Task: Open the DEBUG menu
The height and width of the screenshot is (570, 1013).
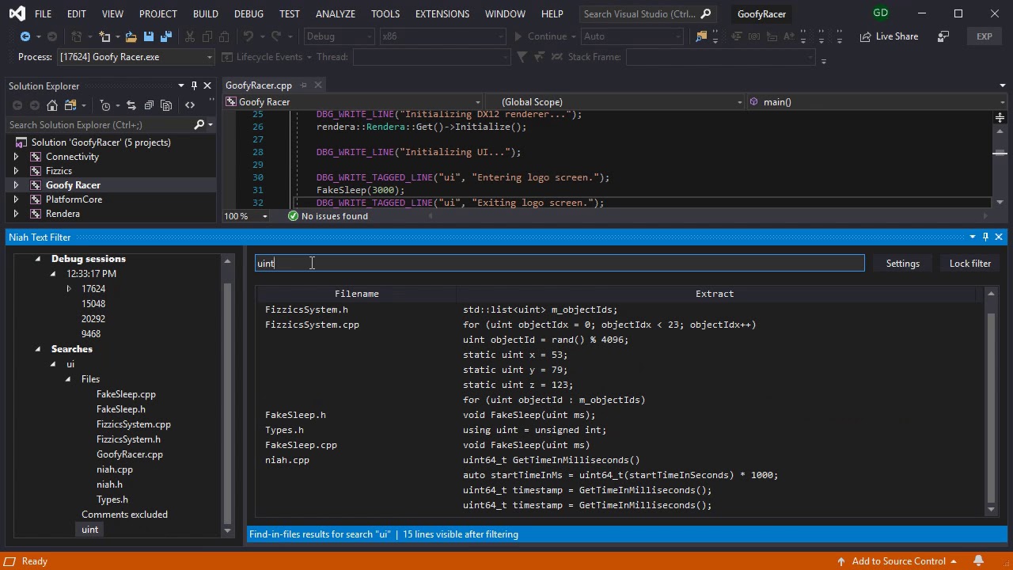Action: pos(249,13)
